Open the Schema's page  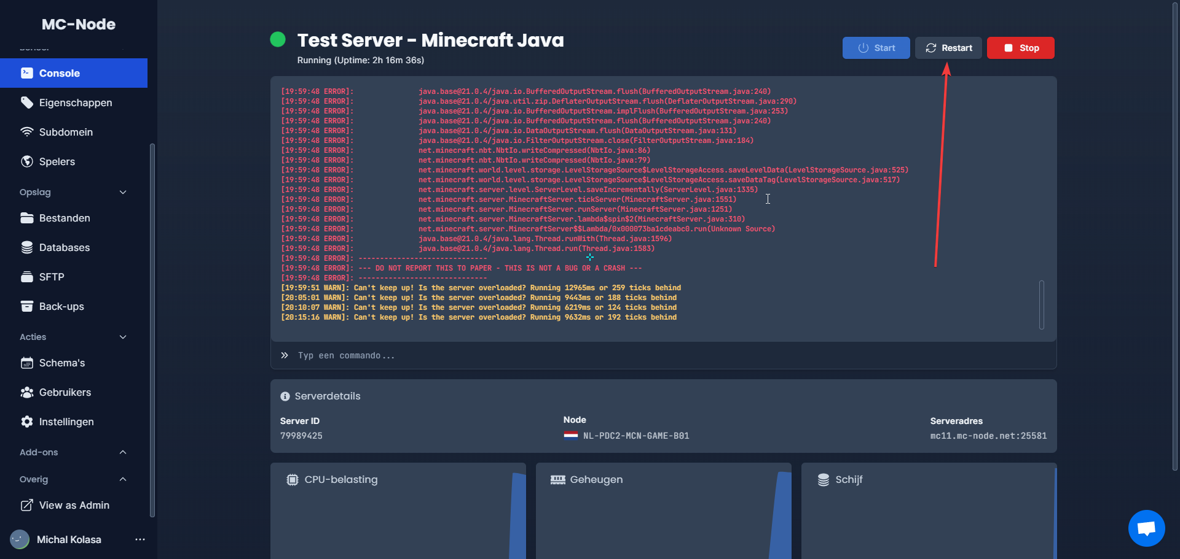pos(74,363)
